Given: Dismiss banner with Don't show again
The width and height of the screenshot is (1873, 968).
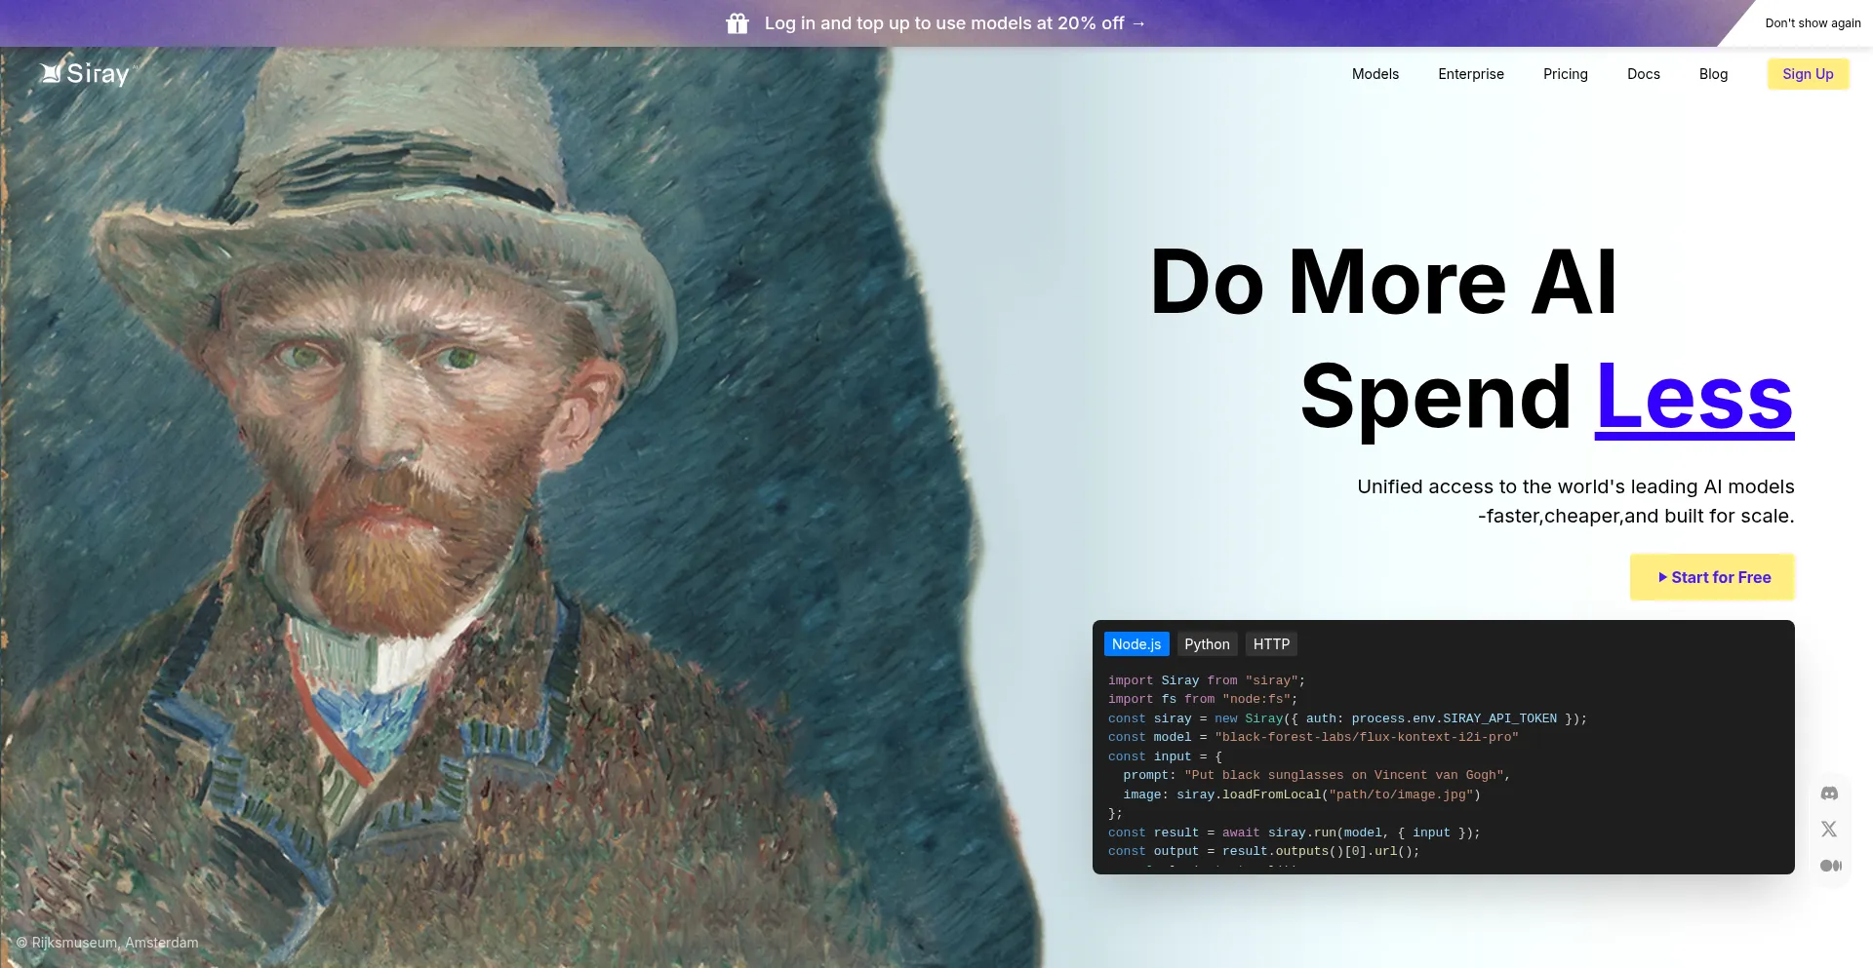Looking at the screenshot, I should tap(1813, 23).
